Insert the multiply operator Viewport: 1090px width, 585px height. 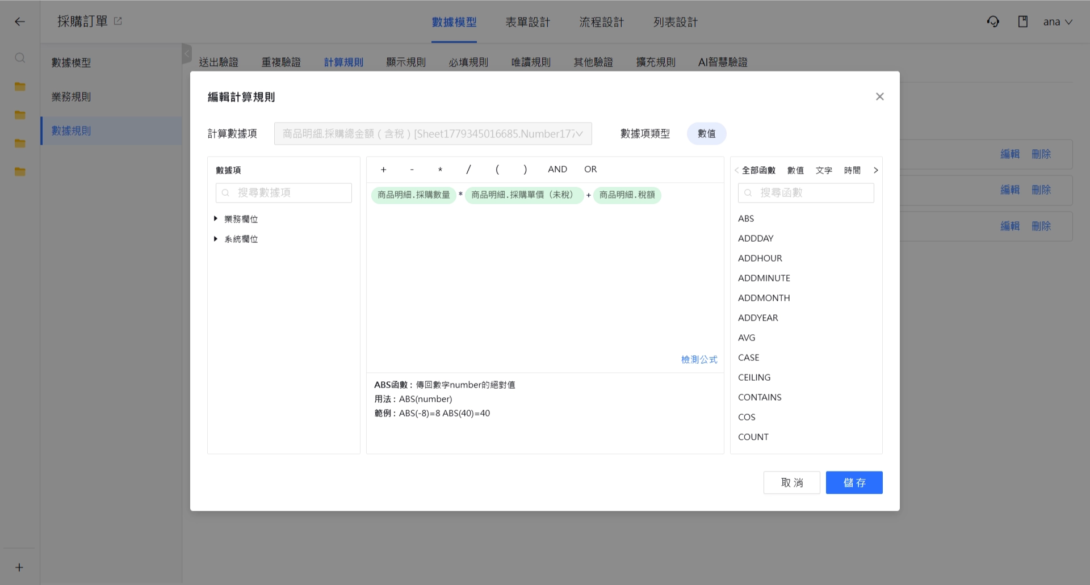441,170
